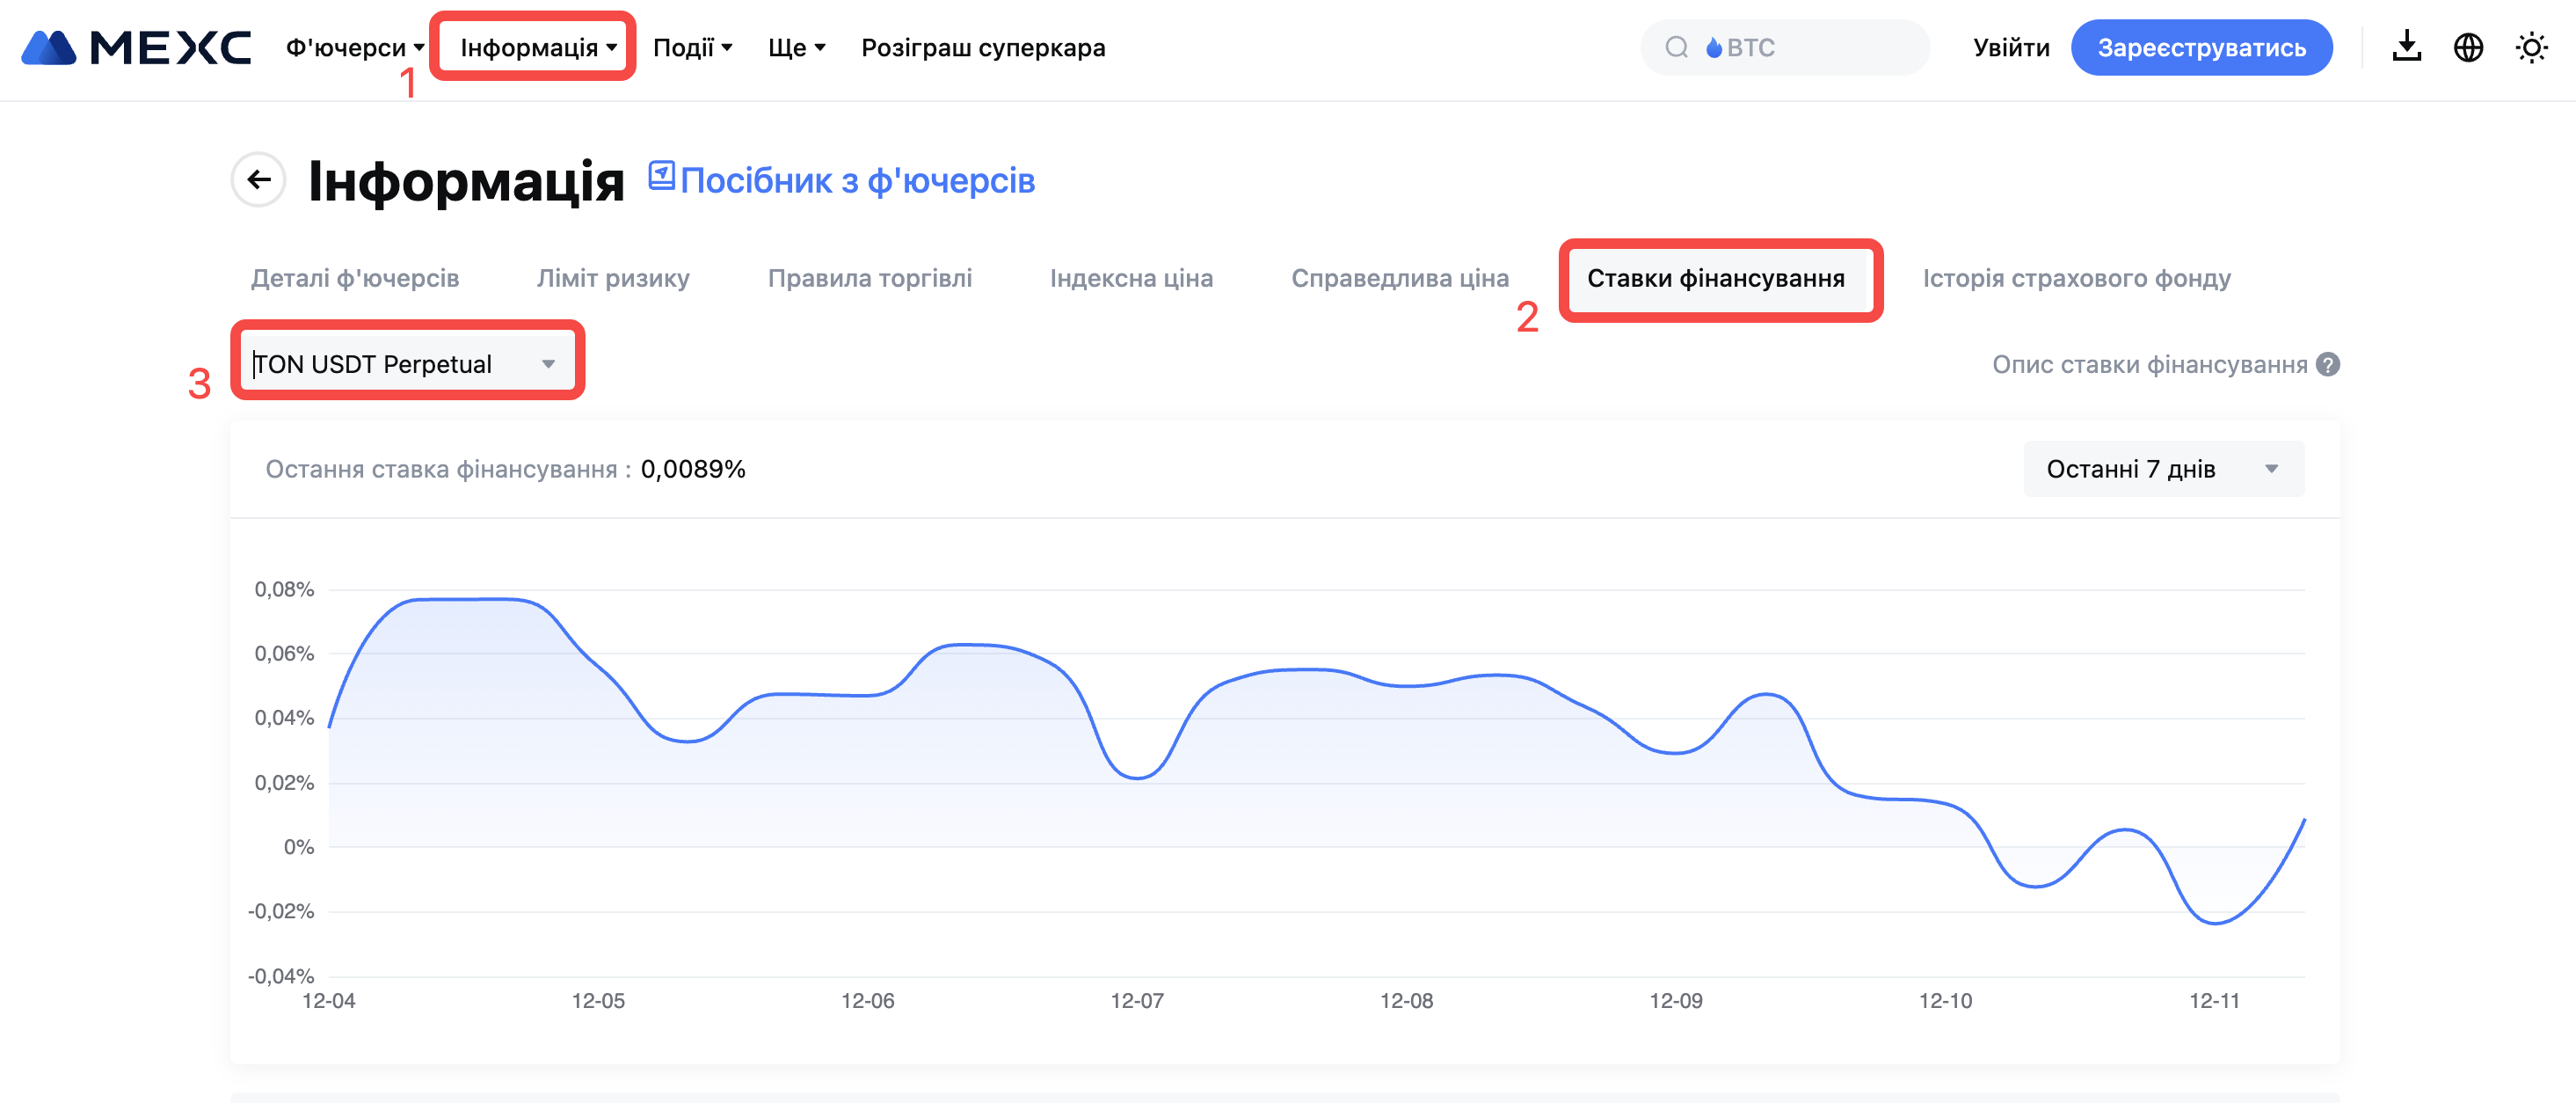Viewport: 2576px width, 1103px height.
Task: Click the back arrow button
Action: tap(259, 179)
